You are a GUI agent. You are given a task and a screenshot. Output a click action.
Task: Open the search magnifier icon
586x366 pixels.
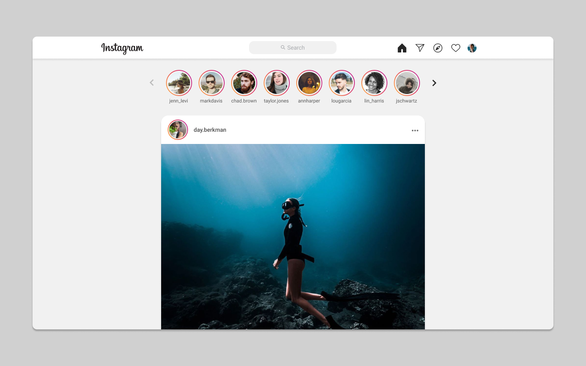click(282, 48)
